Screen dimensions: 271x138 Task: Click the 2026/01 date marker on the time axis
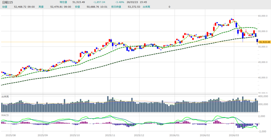(175, 135)
